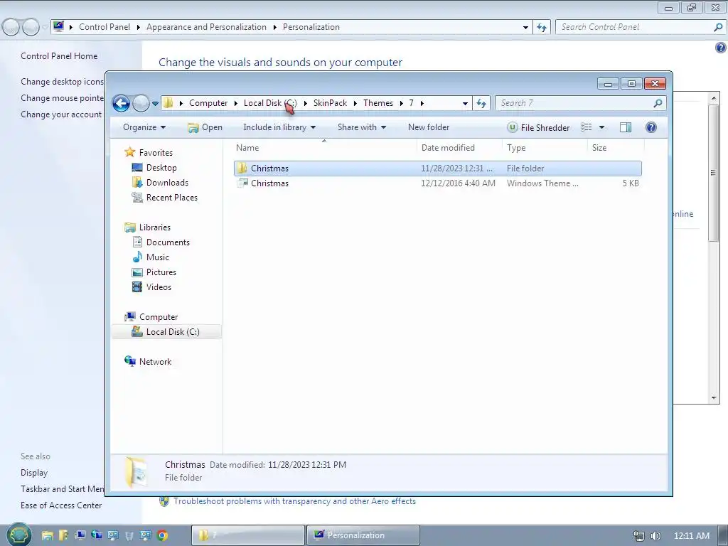
Task: Expand the arrow after SkinPack in breadcrumb
Action: [355, 104]
